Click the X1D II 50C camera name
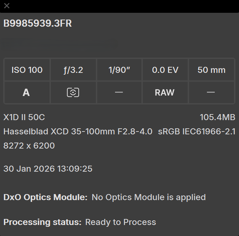239x236 pixels. coord(24,117)
